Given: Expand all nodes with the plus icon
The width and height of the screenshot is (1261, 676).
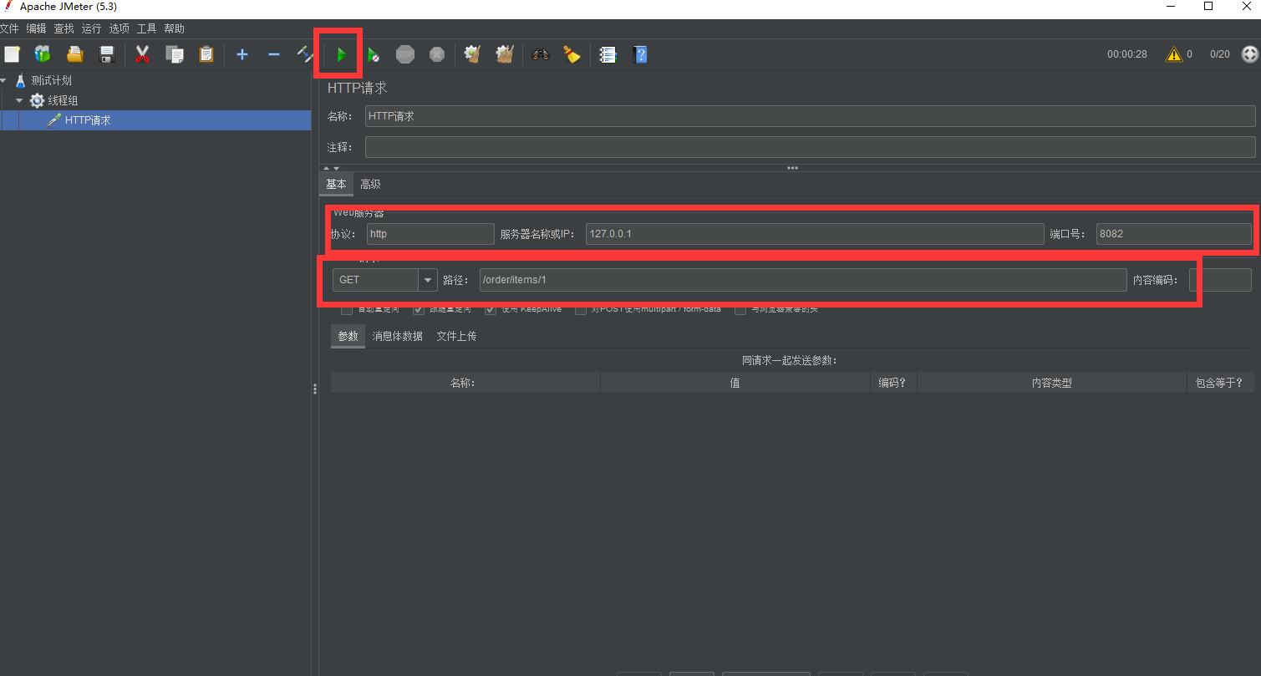Looking at the screenshot, I should (242, 54).
